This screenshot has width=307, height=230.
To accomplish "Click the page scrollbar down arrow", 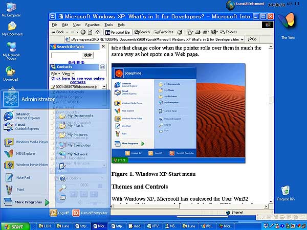I will pos(271,201).
